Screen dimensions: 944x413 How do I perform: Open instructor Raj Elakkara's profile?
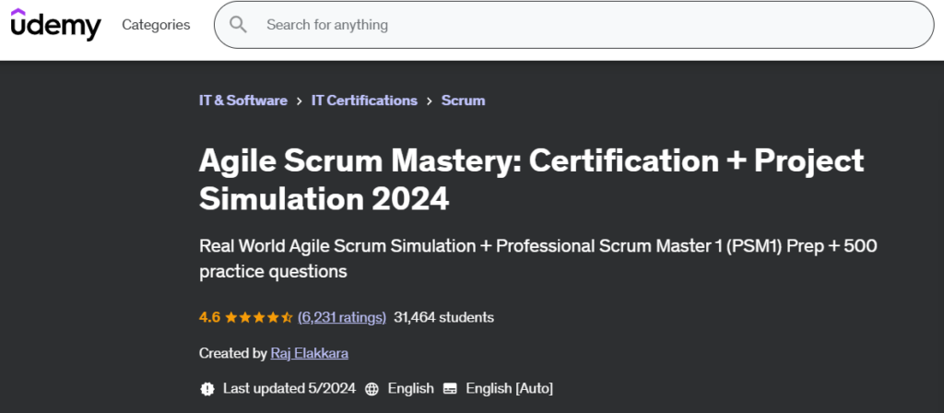pos(310,353)
